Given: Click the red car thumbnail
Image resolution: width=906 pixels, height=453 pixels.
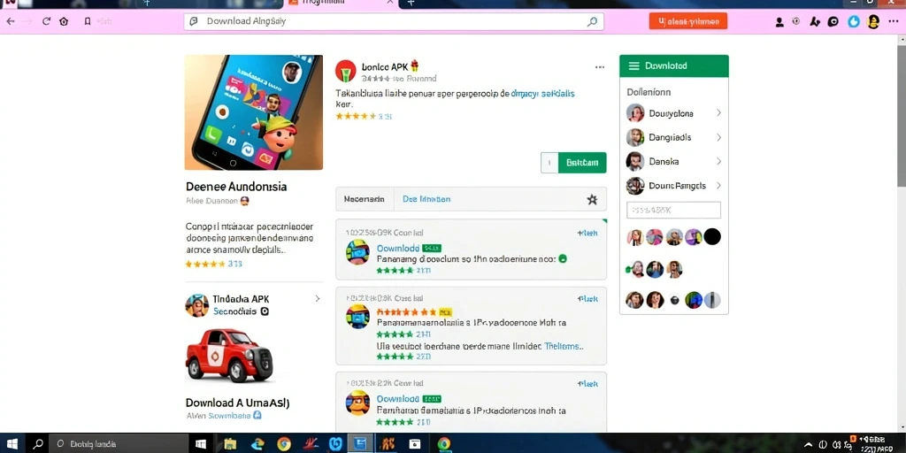Looking at the screenshot, I should click(229, 355).
